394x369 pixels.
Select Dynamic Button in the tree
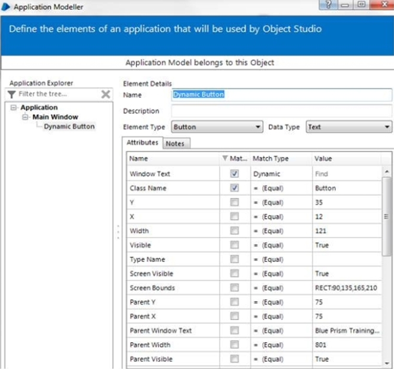(x=69, y=126)
